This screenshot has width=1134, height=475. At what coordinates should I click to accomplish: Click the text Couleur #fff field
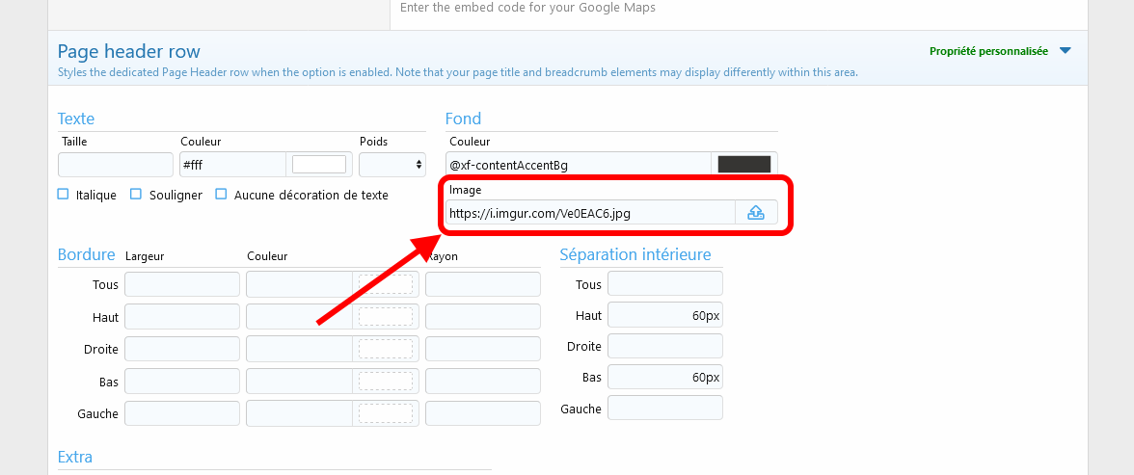tap(232, 165)
